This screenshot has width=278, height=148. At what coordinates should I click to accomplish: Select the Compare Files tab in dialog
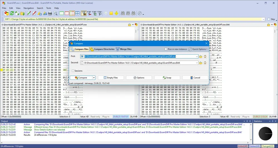(x=80, y=49)
